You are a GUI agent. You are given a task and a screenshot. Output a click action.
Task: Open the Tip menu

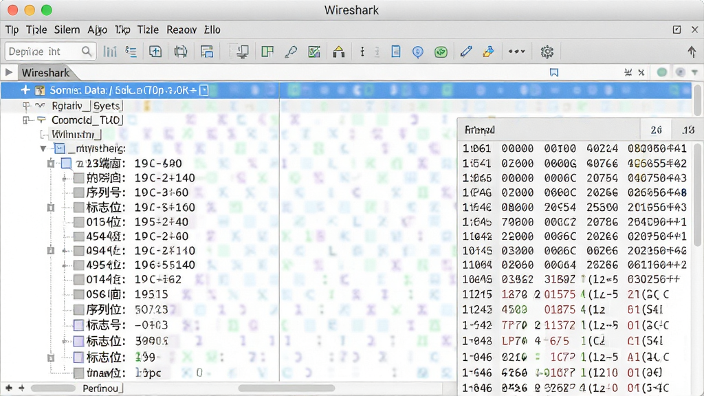12,30
